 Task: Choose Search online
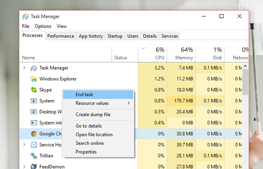tap(98, 143)
